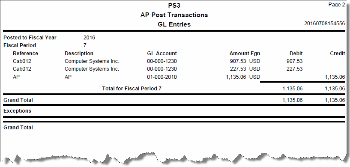Select GL account 01-000-2010
This screenshot has height=167, width=350.
(162, 77)
